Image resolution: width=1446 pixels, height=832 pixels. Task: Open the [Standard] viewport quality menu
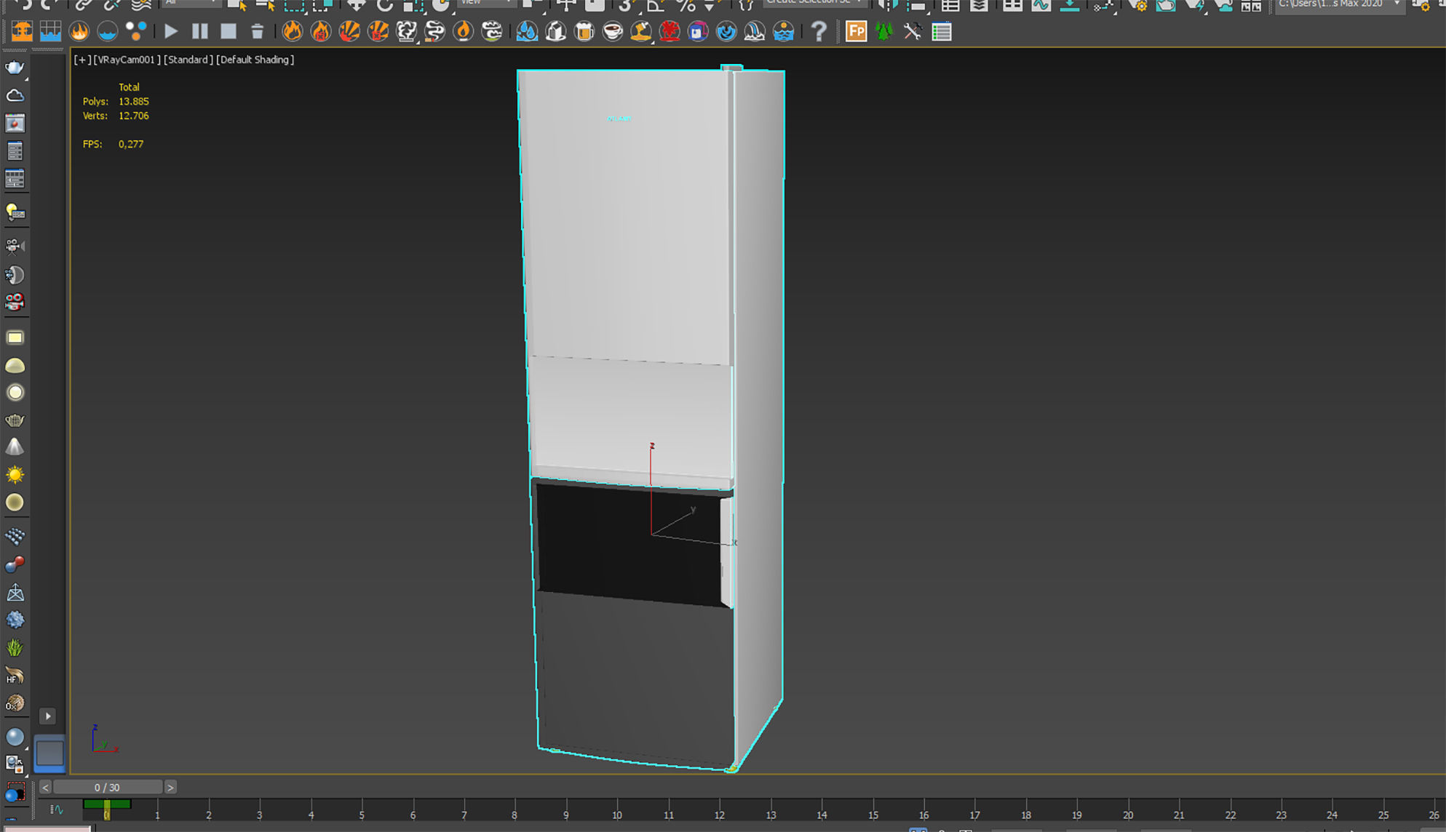coord(188,60)
